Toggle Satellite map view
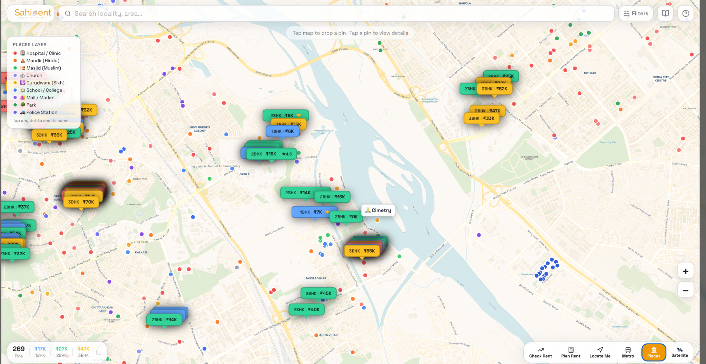Image resolution: width=706 pixels, height=364 pixels. click(679, 352)
